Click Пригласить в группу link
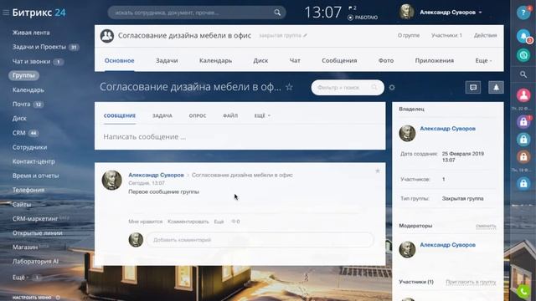This screenshot has height=301, width=536. coord(471,282)
